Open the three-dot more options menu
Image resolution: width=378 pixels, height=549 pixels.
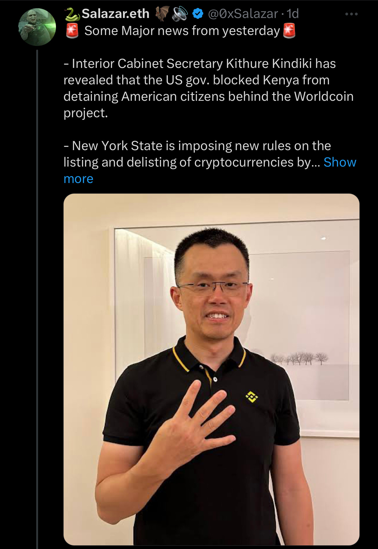coord(351,14)
